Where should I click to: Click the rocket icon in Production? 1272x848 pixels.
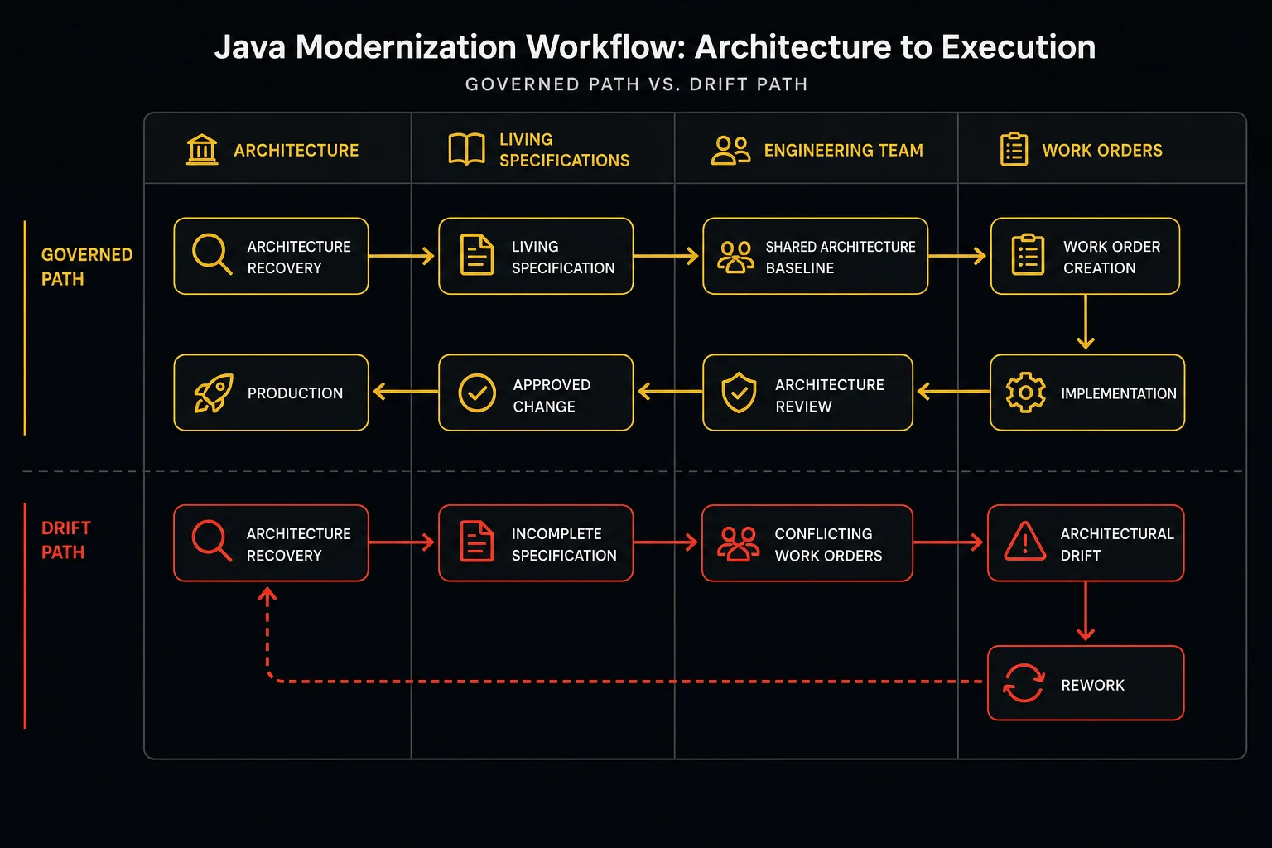click(213, 393)
